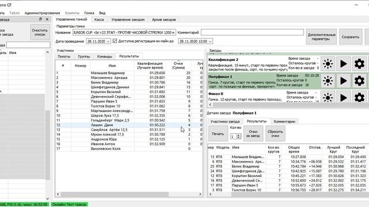Image resolution: width=369 pixels, height=207 pixels.
Task: Click the search field in left panel
Action: point(28,45)
